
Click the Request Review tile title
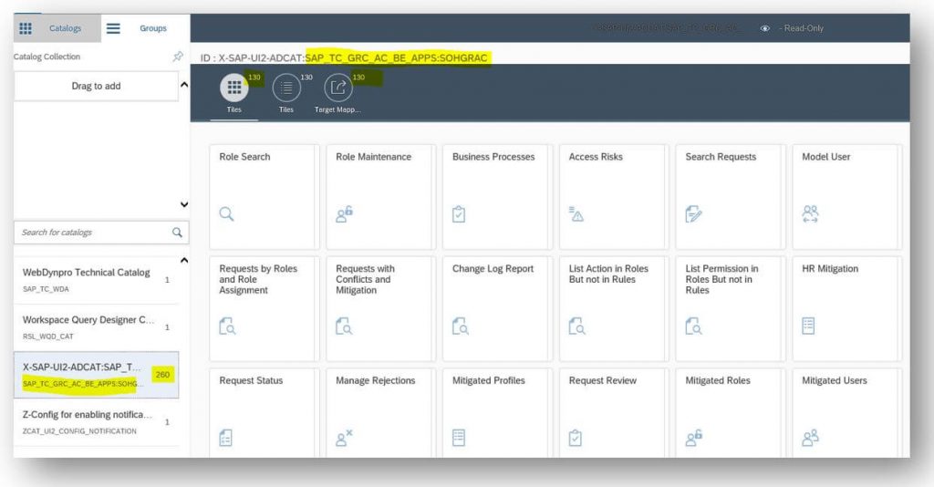coord(602,380)
